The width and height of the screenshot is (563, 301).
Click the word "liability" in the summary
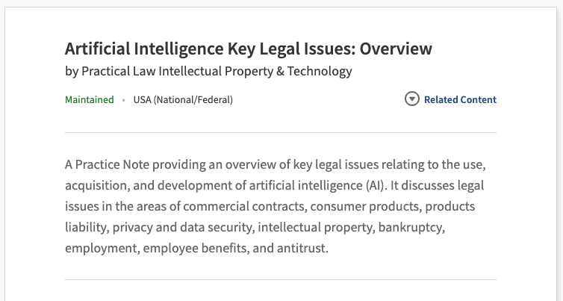pos(87,227)
